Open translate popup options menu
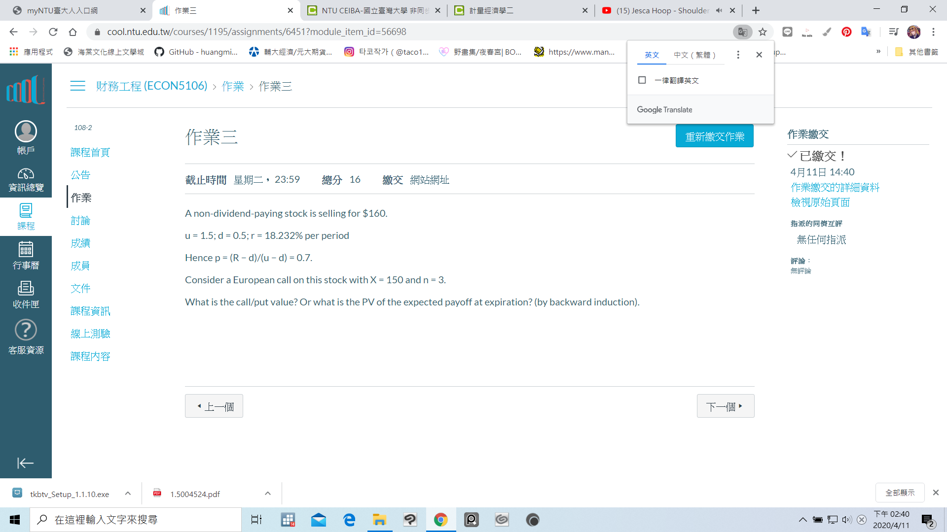Screen dimensions: 947x532 point(738,55)
